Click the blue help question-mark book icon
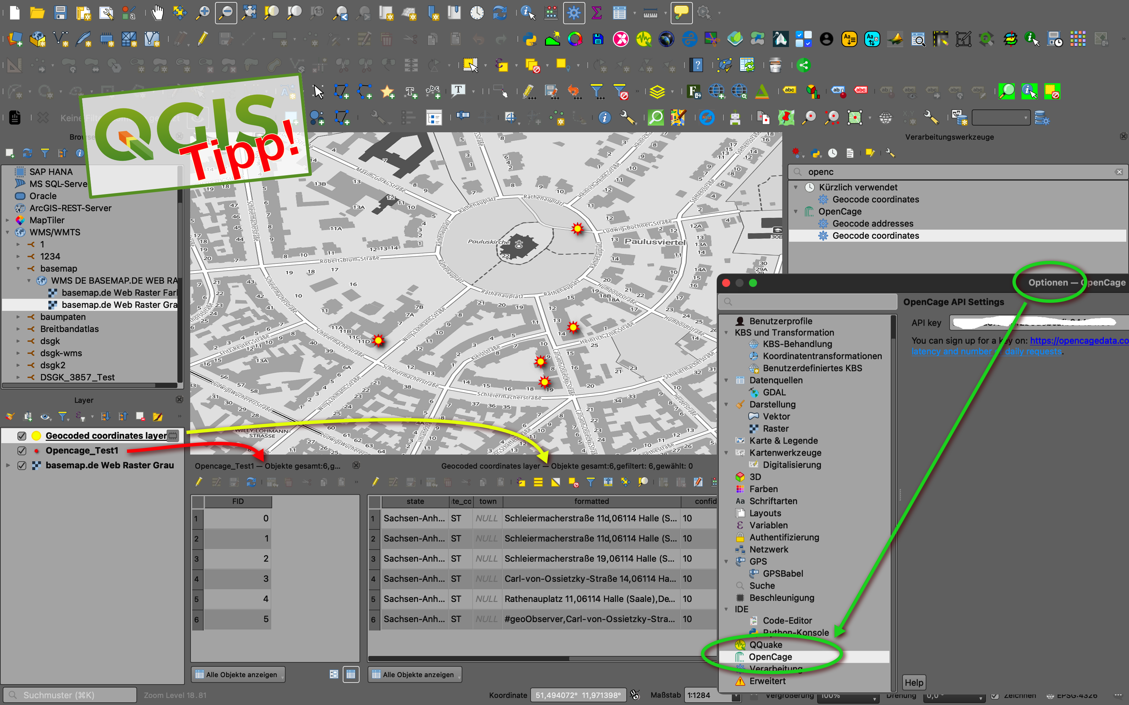This screenshot has height=705, width=1129. click(697, 65)
